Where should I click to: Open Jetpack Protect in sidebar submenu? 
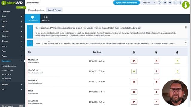[x=7, y=70]
